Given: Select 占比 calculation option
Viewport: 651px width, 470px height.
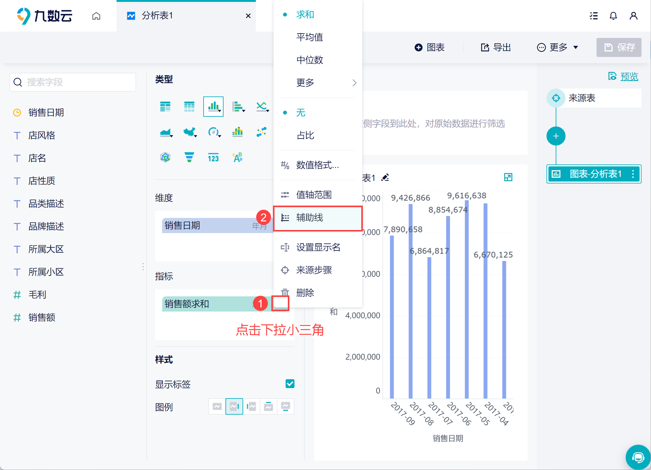Looking at the screenshot, I should tap(305, 135).
